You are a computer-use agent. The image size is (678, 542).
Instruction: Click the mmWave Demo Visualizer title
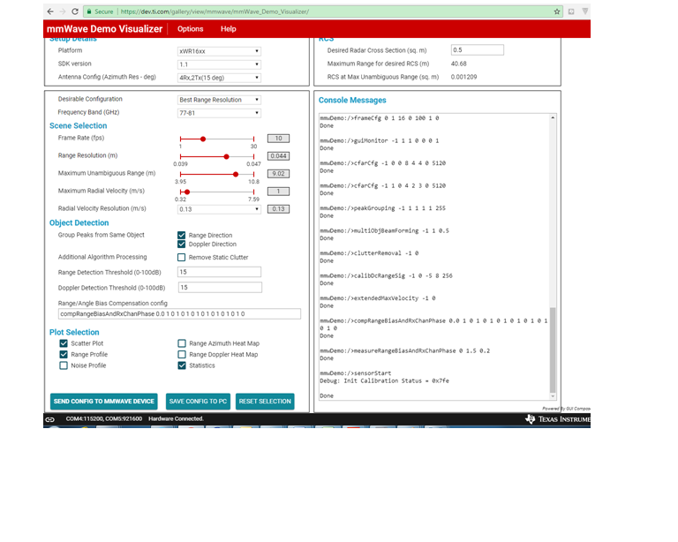click(x=105, y=29)
